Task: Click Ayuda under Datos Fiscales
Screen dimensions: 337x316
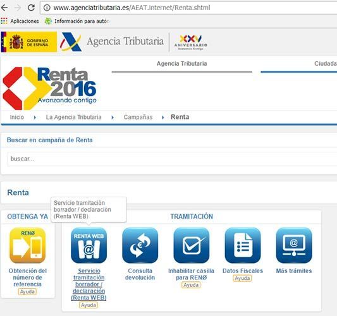Action: (242, 278)
